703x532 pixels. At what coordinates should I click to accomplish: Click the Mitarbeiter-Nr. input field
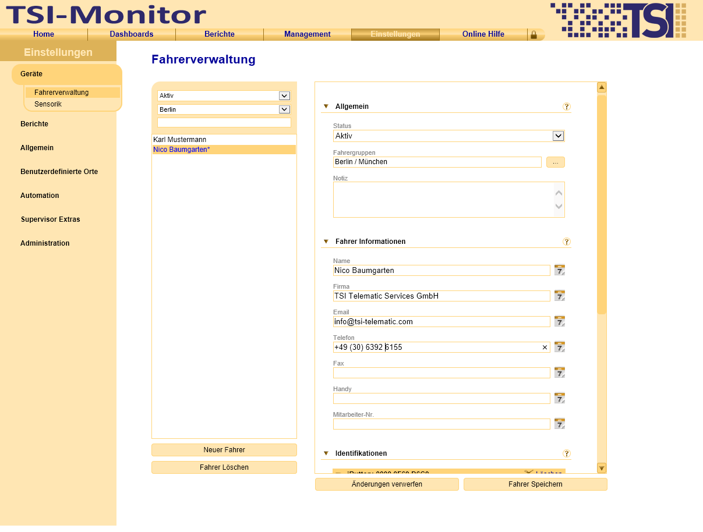(x=441, y=424)
